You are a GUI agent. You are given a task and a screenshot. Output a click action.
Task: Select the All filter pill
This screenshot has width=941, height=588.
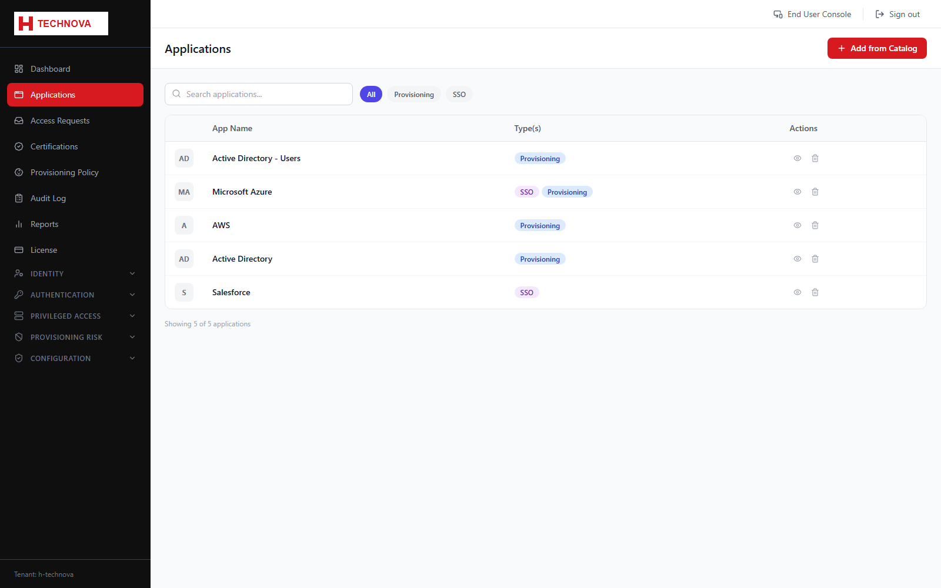tap(371, 94)
